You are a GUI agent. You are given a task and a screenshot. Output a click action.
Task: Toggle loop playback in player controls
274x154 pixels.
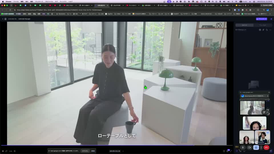pyautogui.click(x=6, y=151)
